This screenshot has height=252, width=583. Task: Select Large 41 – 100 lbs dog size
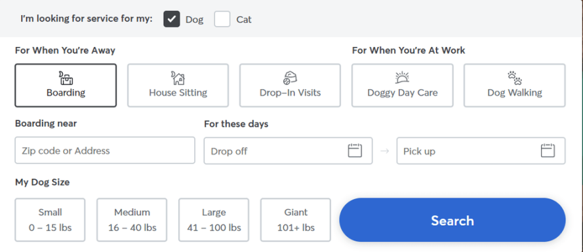point(214,220)
